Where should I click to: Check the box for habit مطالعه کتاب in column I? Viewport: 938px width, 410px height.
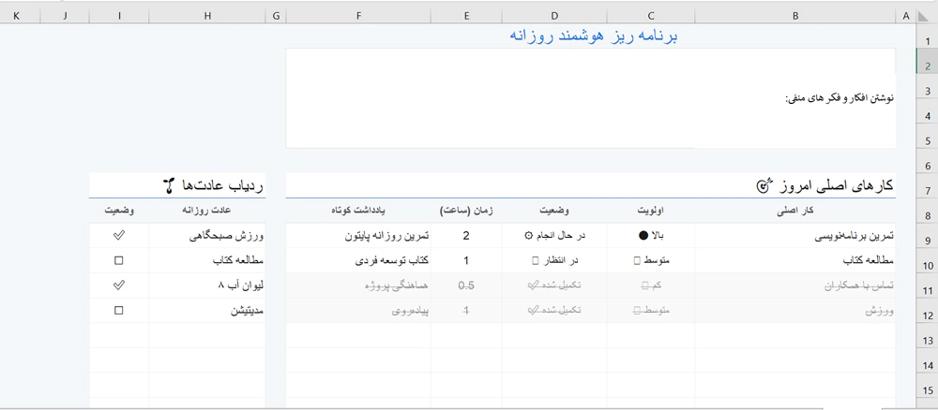(x=118, y=261)
